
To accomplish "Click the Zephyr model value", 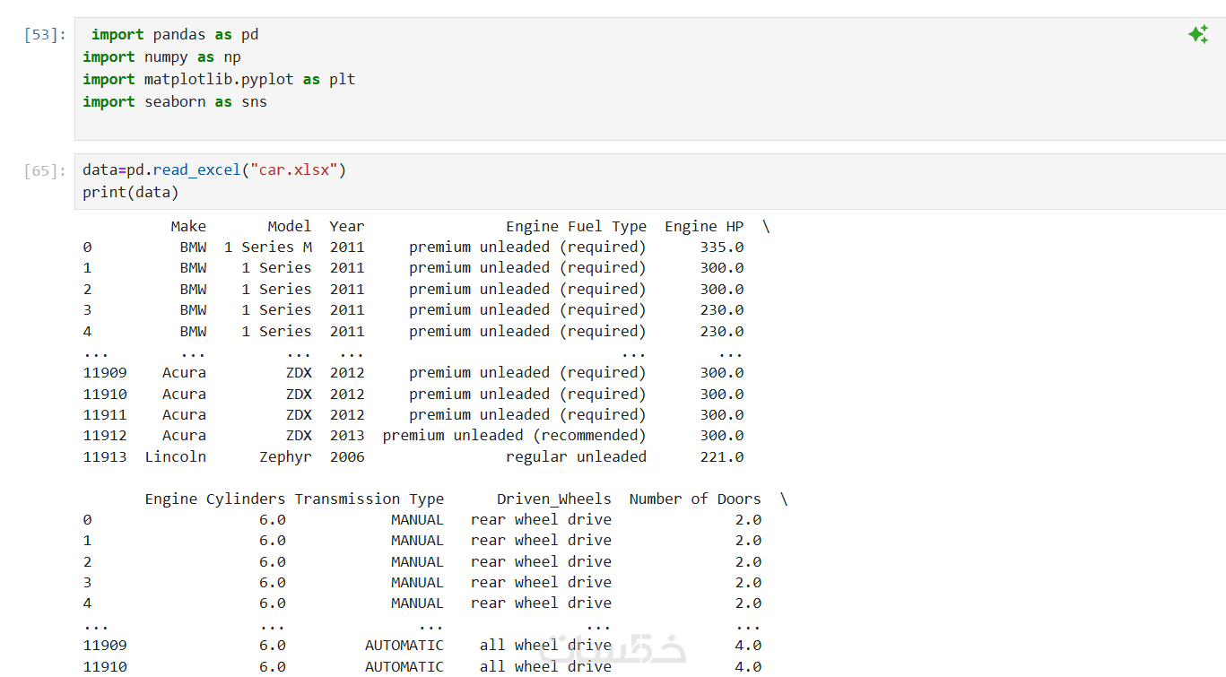I will point(286,457).
